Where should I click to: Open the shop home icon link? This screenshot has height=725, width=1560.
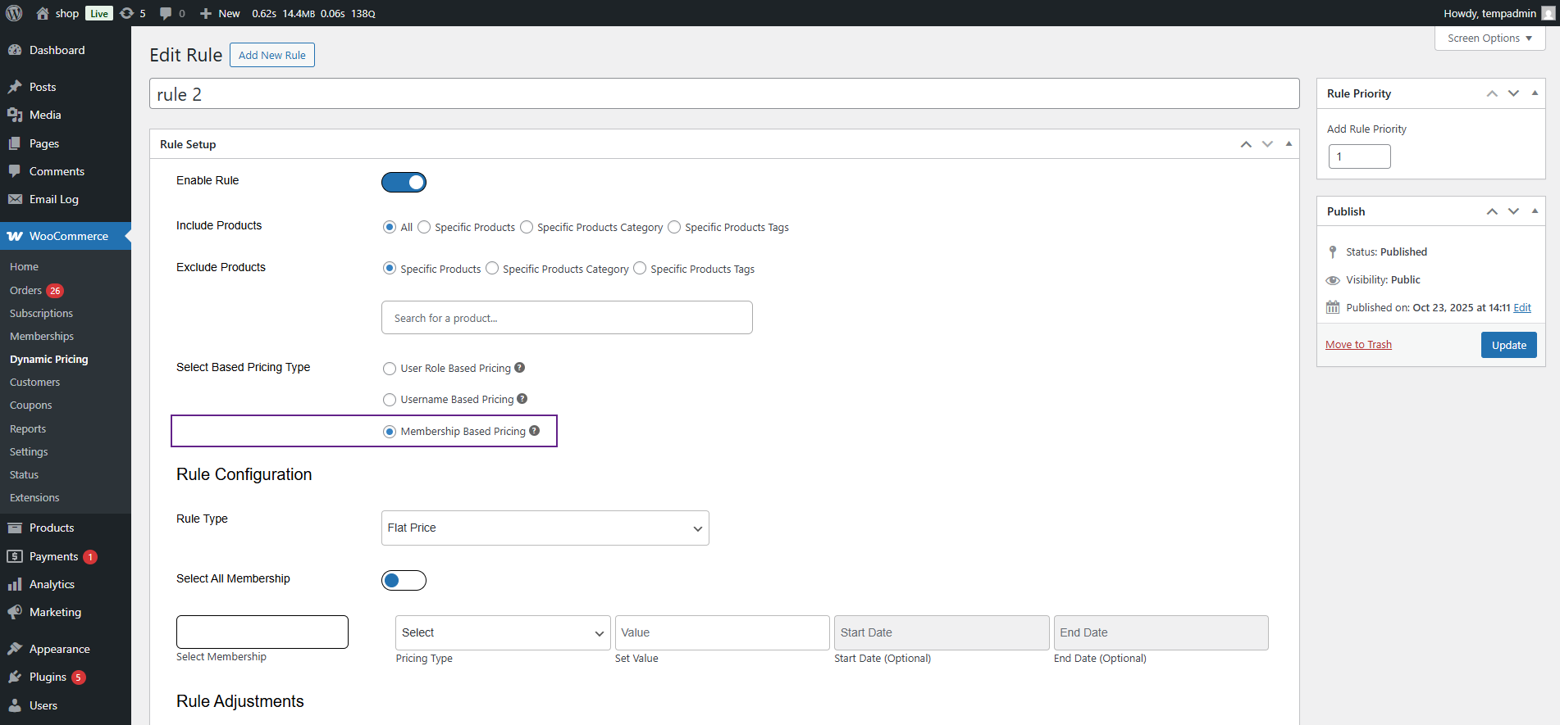(43, 13)
